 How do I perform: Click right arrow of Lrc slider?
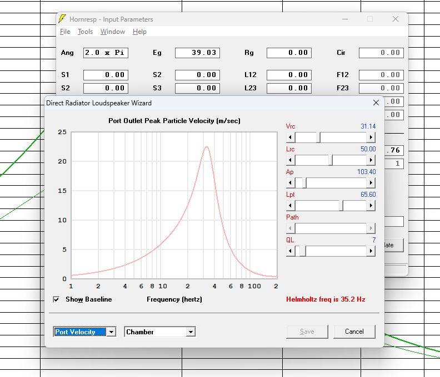pyautogui.click(x=371, y=160)
